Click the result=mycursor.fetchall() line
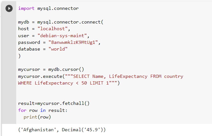Screen dimensions: 212x136 [x=54, y=103]
